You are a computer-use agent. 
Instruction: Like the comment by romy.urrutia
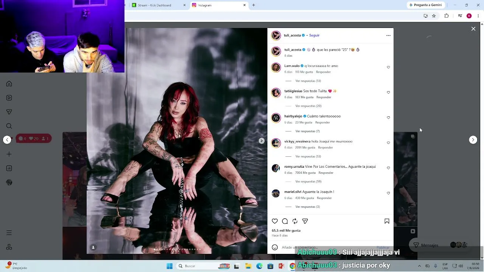click(388, 168)
